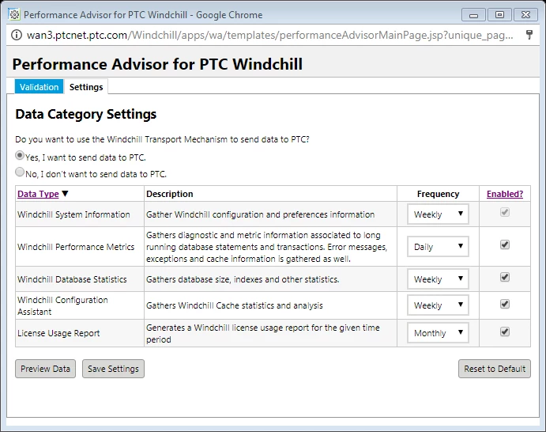Click the Frequency column header
Viewport: 546px width, 432px height.
coord(438,194)
